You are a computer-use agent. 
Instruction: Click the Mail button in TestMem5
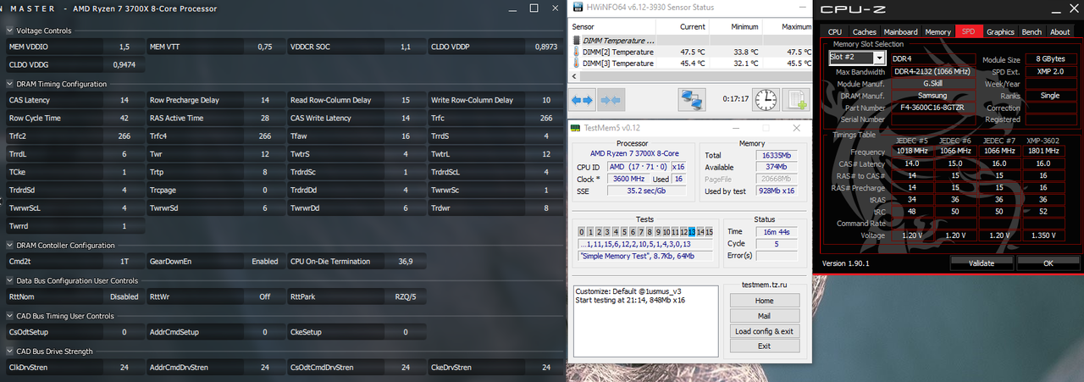point(764,316)
